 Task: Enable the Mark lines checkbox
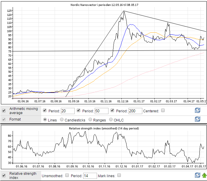(119, 175)
